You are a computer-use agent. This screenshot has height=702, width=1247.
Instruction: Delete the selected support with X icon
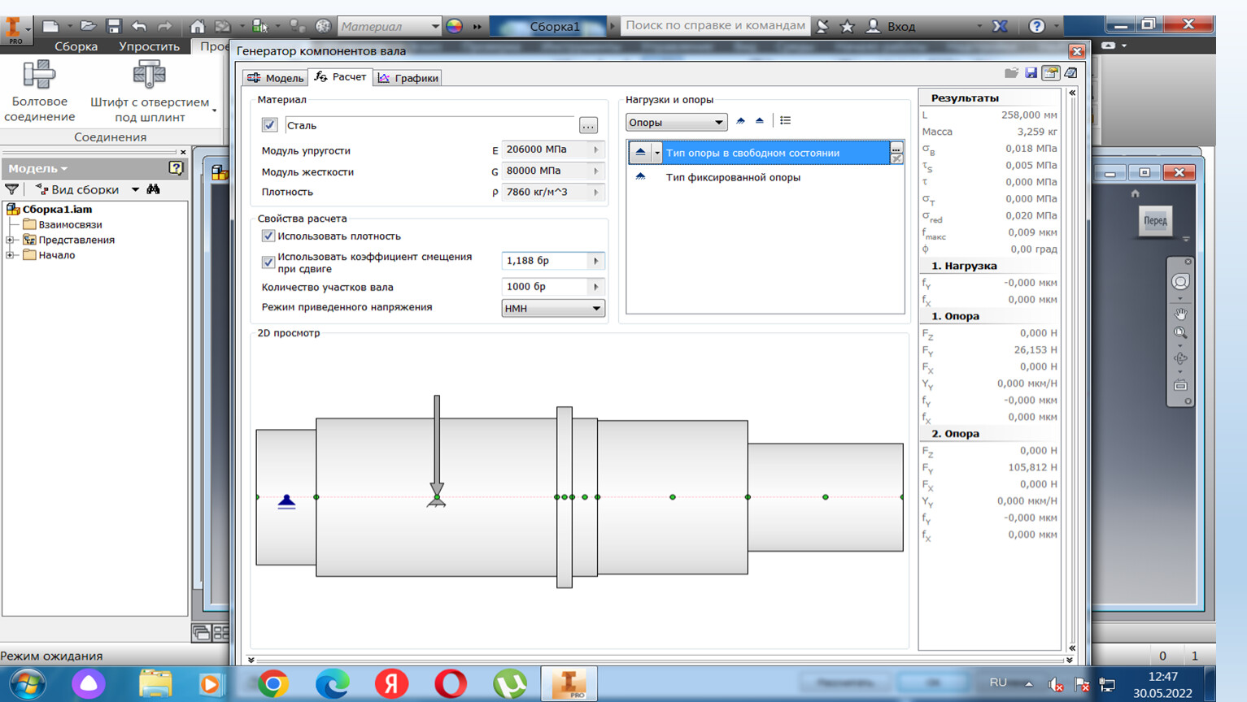click(896, 158)
